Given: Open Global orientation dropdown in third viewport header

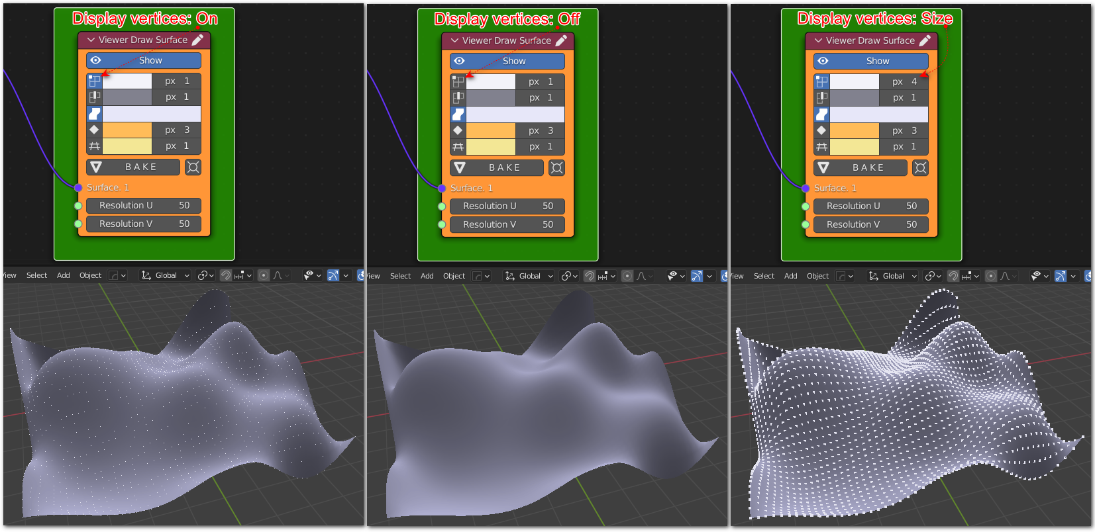Looking at the screenshot, I should click(x=893, y=276).
